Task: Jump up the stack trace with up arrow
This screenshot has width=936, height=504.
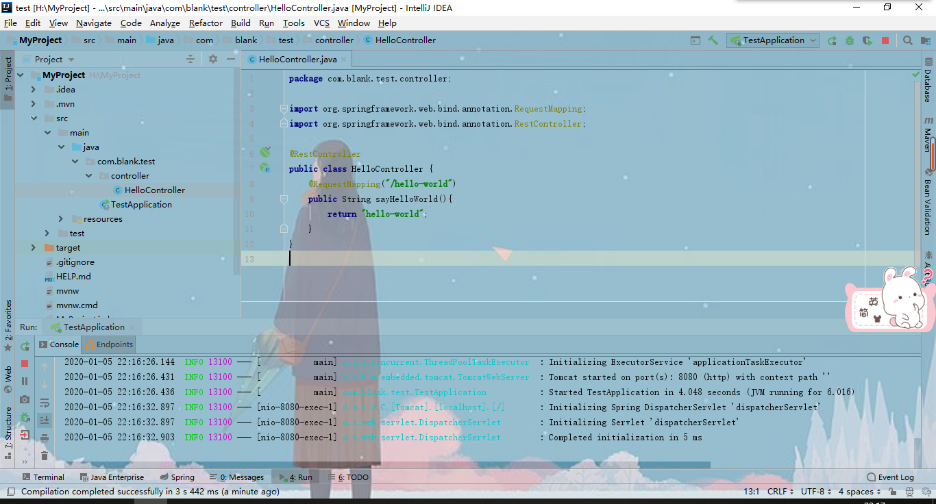Action: point(45,367)
